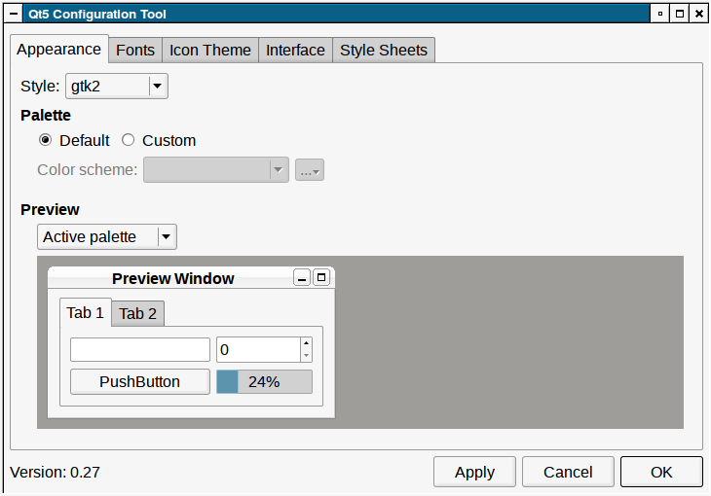The width and height of the screenshot is (711, 496).
Task: Confirm with the OK button
Action: [661, 472]
